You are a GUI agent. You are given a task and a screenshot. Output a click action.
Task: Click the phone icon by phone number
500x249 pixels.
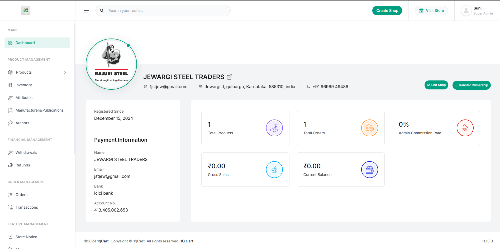point(308,87)
